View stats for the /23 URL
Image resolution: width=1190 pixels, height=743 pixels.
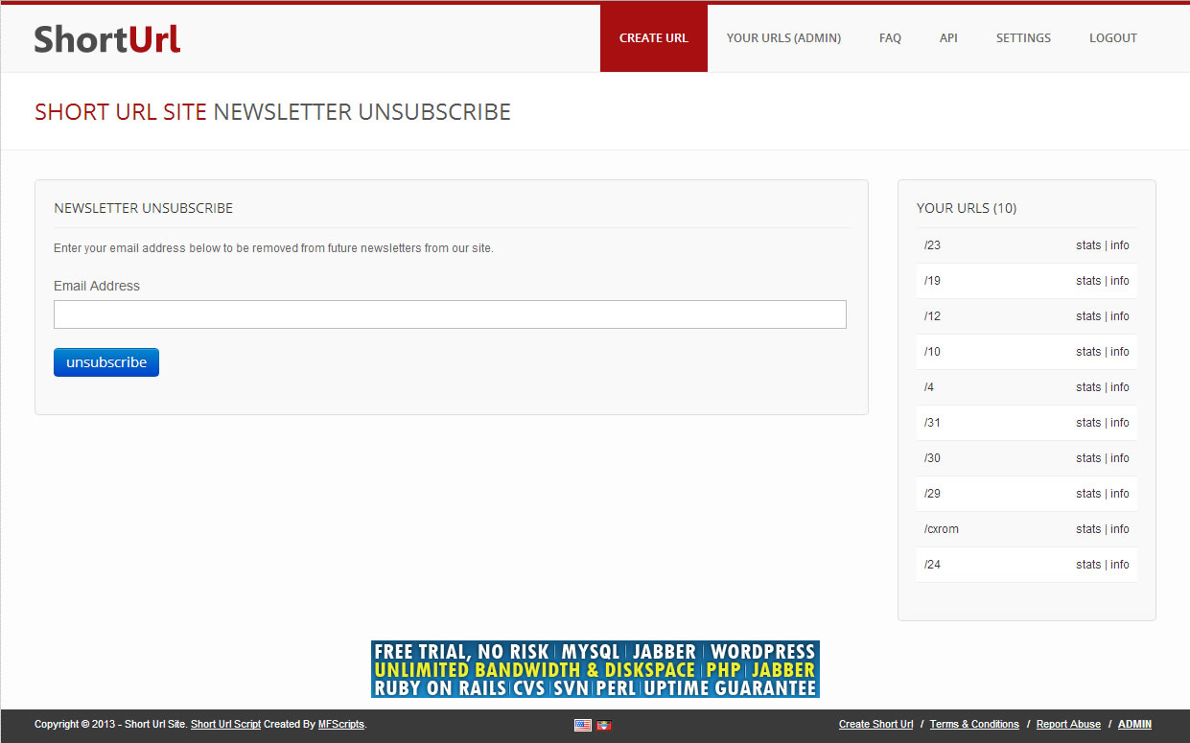click(x=1087, y=245)
